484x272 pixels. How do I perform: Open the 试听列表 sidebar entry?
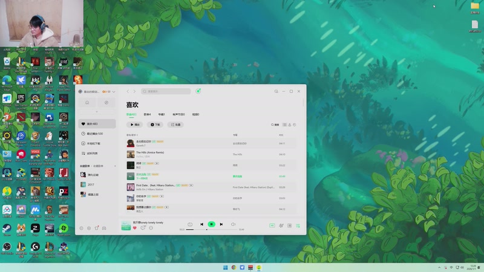click(97, 154)
